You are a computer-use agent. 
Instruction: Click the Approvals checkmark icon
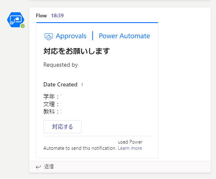[x=49, y=37]
